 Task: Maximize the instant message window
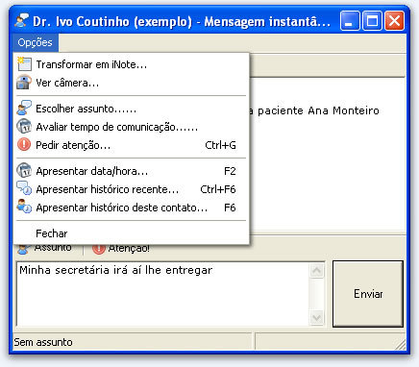coord(372,21)
